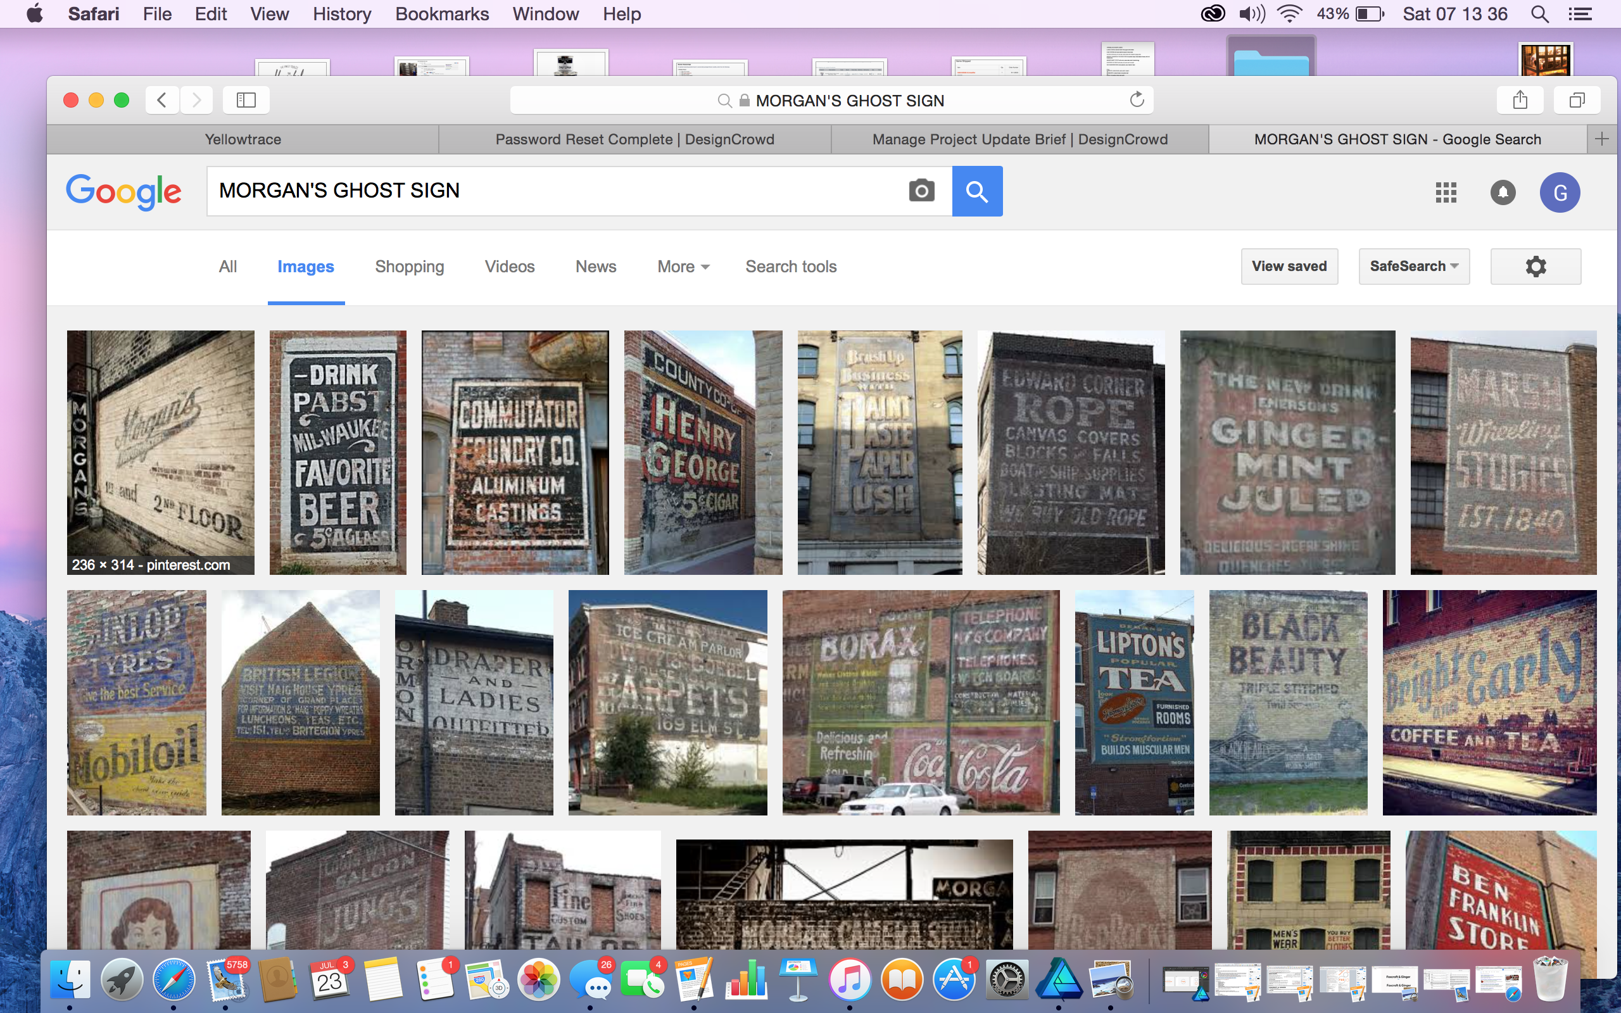1621x1013 pixels.
Task: Click Safari's share icon
Action: (x=1520, y=101)
